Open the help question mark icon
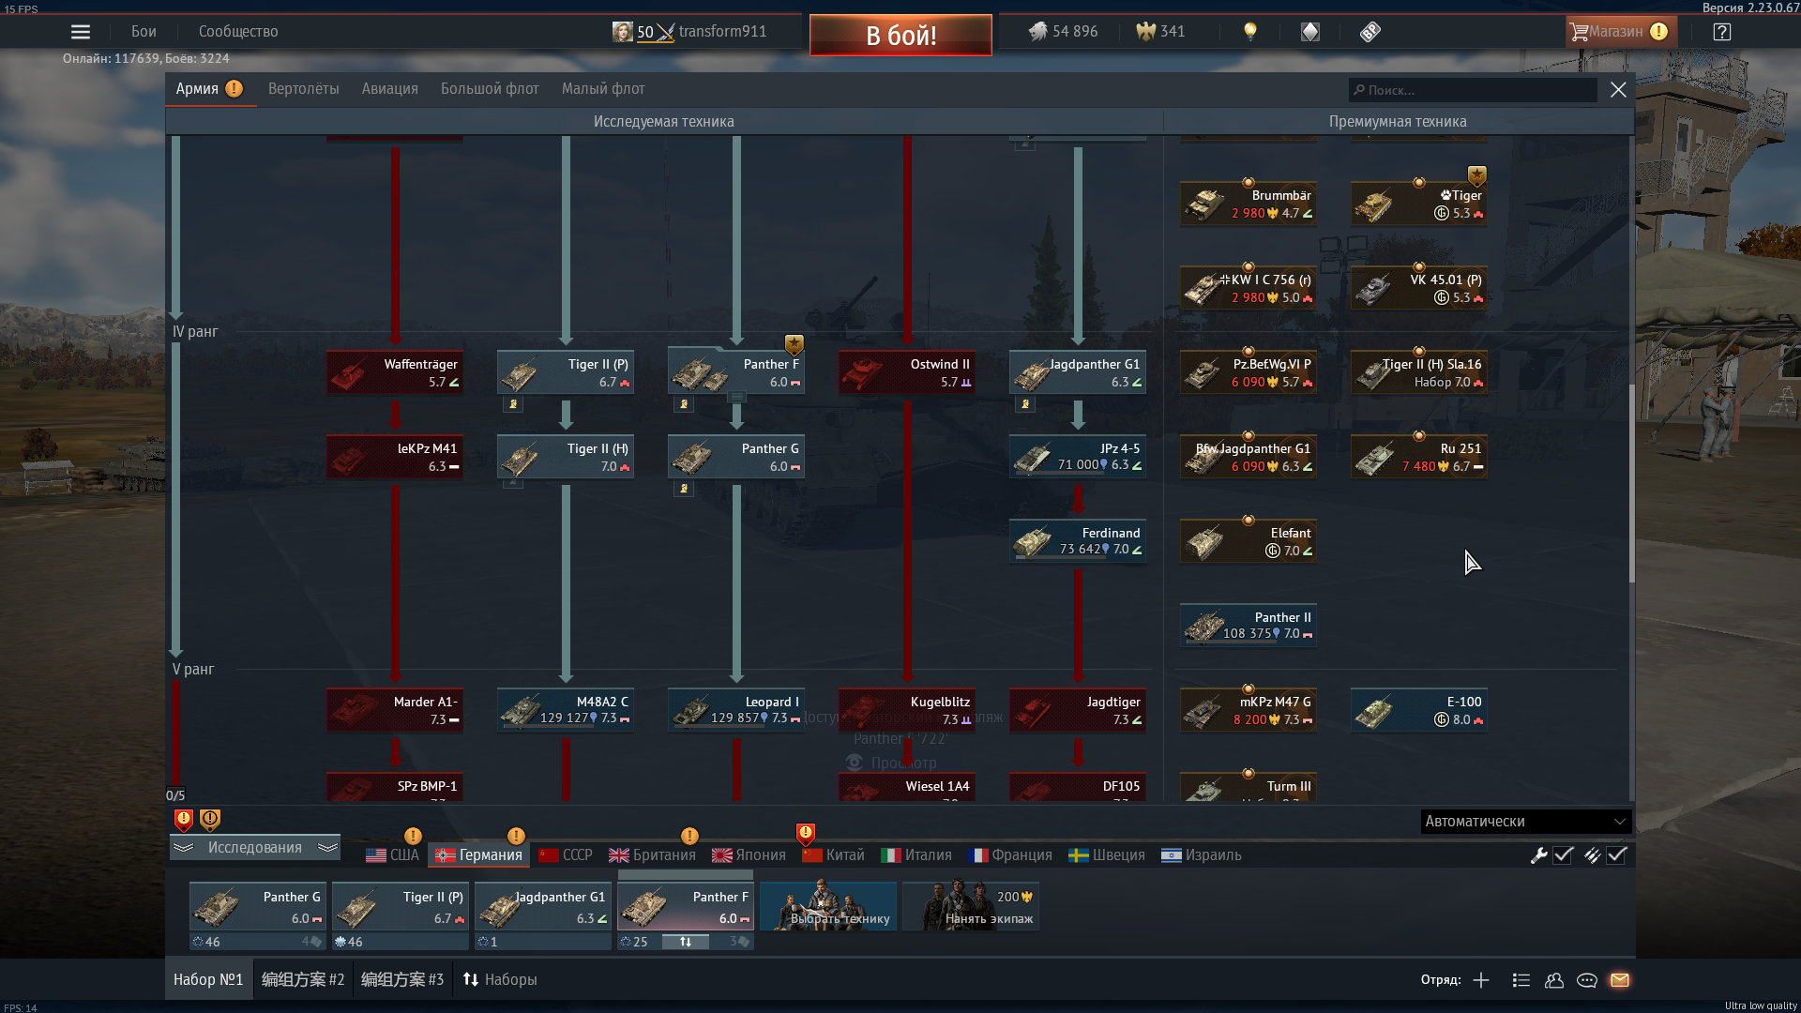 pyautogui.click(x=1722, y=32)
